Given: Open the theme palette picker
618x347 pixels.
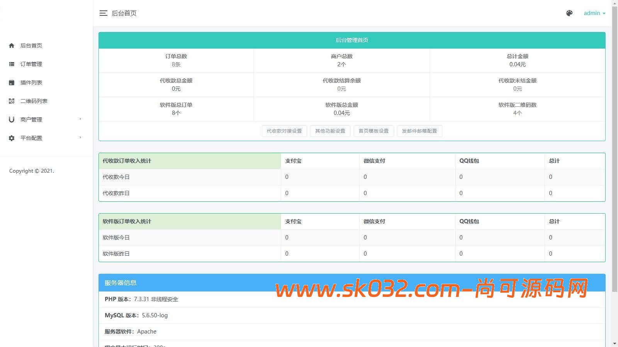Looking at the screenshot, I should click(569, 13).
